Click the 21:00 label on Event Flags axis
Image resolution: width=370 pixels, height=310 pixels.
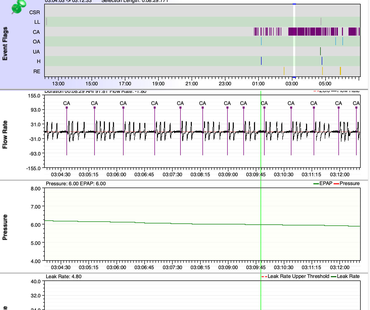tap(192, 84)
